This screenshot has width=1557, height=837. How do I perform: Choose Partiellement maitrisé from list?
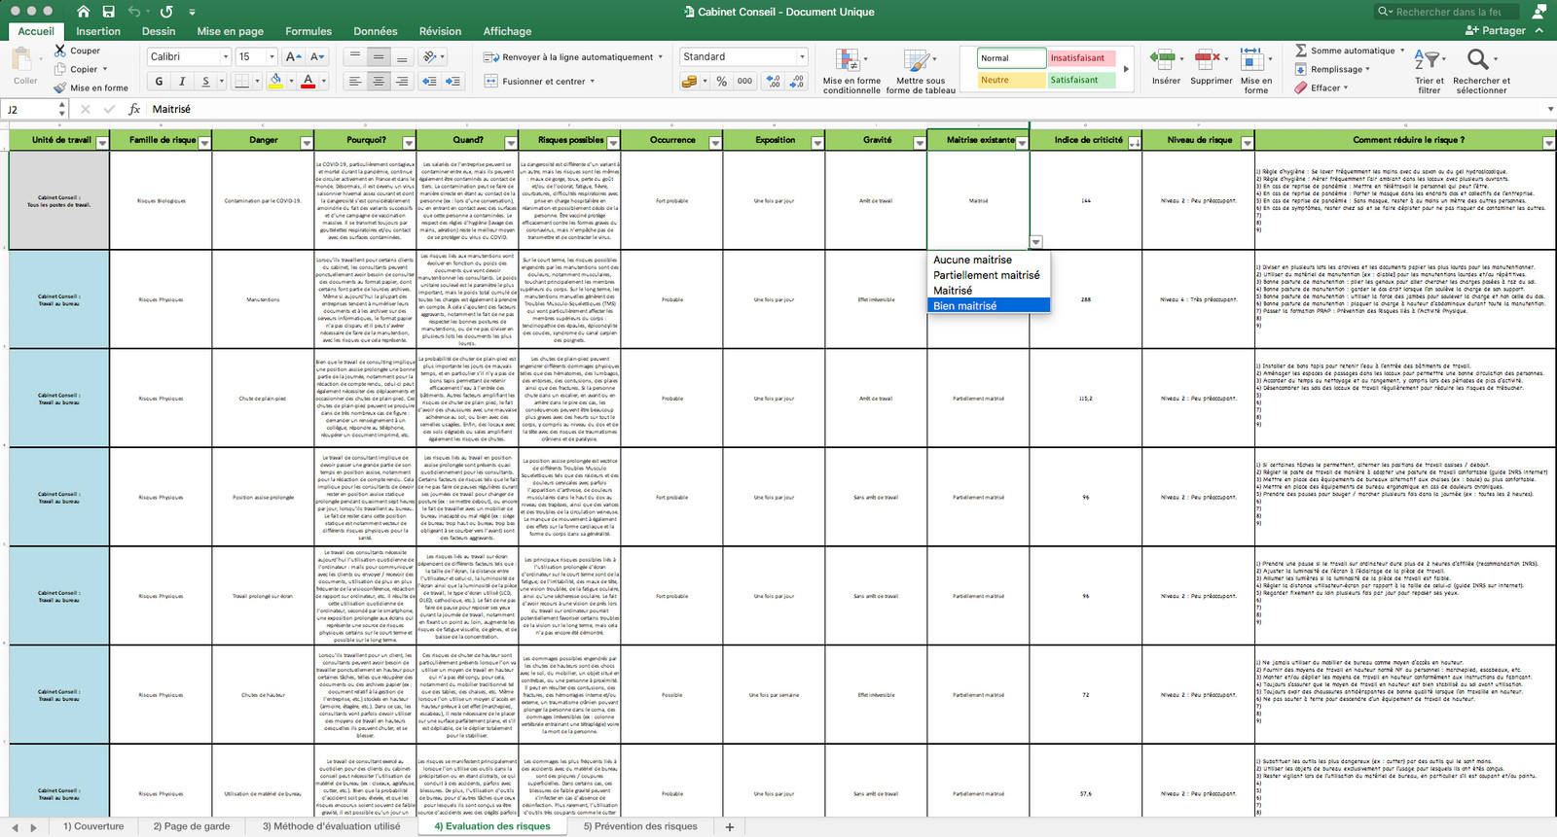click(x=987, y=275)
